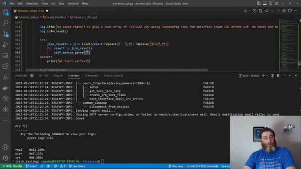Open the Run menu
This screenshot has height=169, width=301.
(x=61, y=3)
